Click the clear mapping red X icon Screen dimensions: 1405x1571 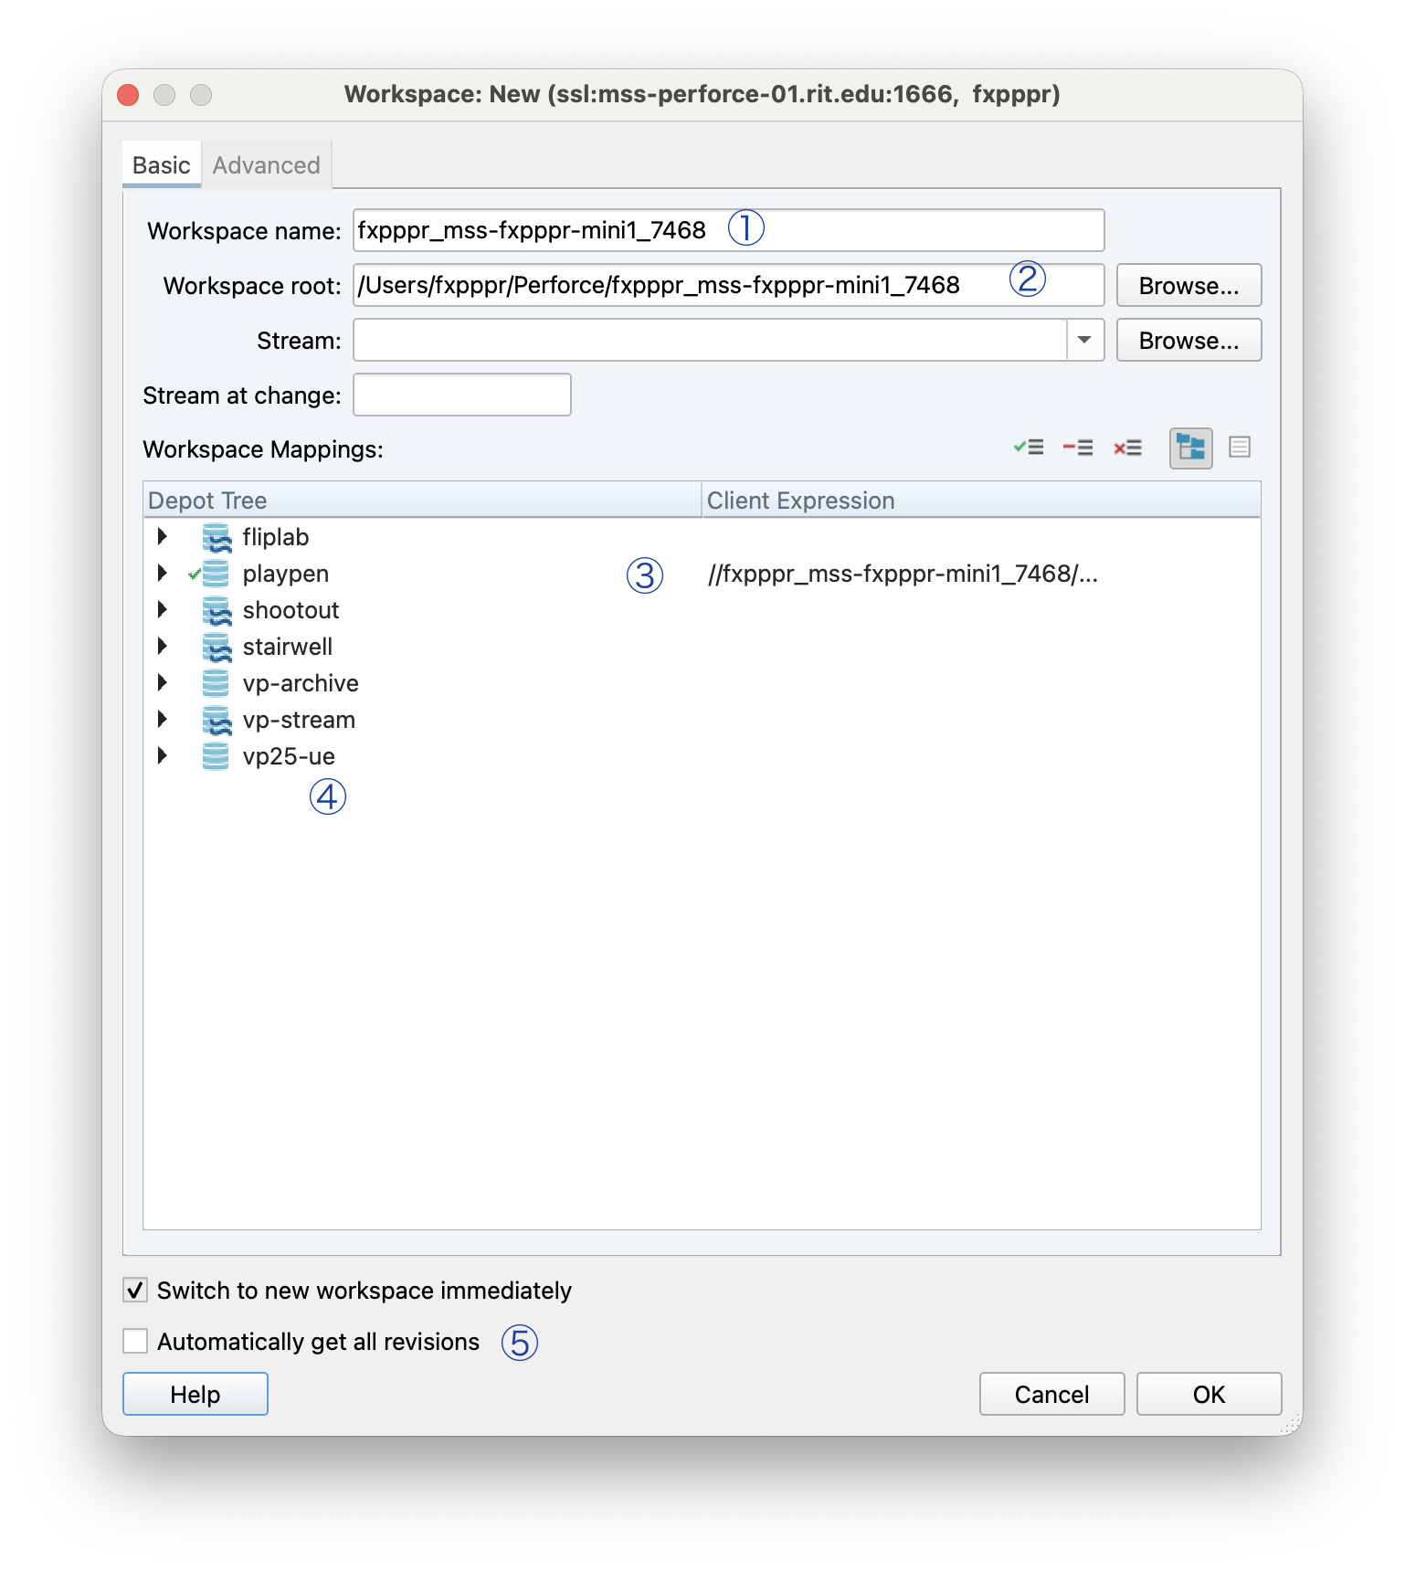point(1127,448)
